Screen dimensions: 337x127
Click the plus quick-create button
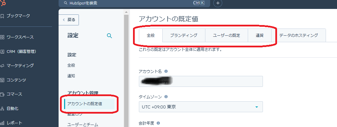click(x=218, y=3)
